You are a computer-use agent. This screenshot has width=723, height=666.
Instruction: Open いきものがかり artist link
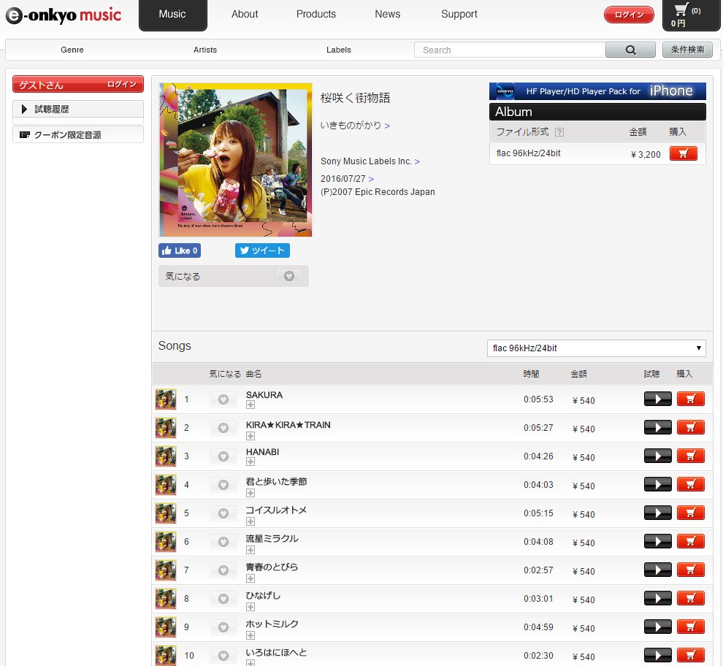tap(355, 126)
